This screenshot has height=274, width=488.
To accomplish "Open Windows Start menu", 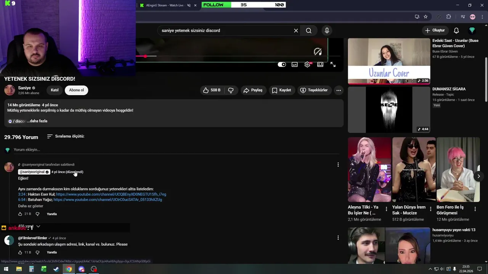I will (6, 269).
